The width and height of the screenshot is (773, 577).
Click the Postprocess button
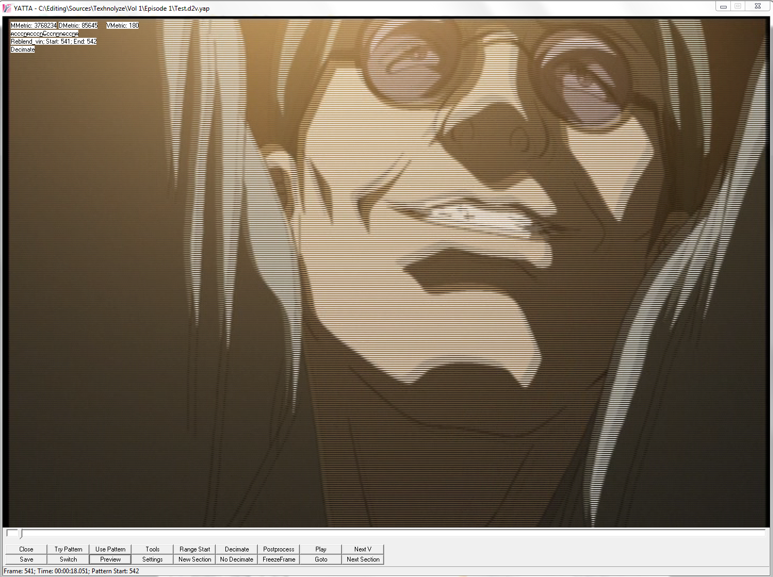point(279,549)
